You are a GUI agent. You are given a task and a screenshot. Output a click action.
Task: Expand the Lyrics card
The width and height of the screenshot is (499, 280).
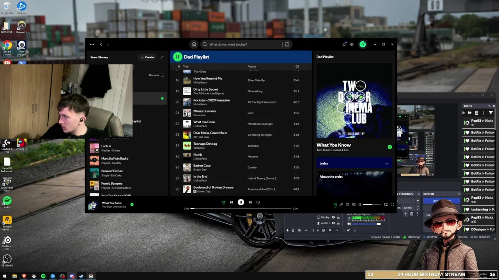pos(354,163)
